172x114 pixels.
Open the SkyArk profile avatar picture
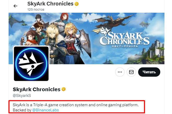[x=31, y=64]
